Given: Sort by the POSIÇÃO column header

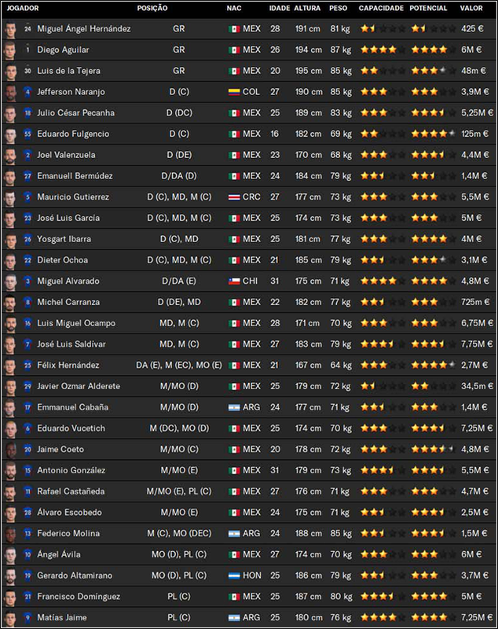Looking at the screenshot, I should point(152,8).
